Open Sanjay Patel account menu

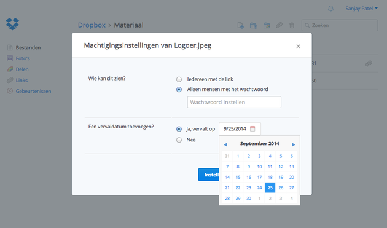[x=361, y=9]
